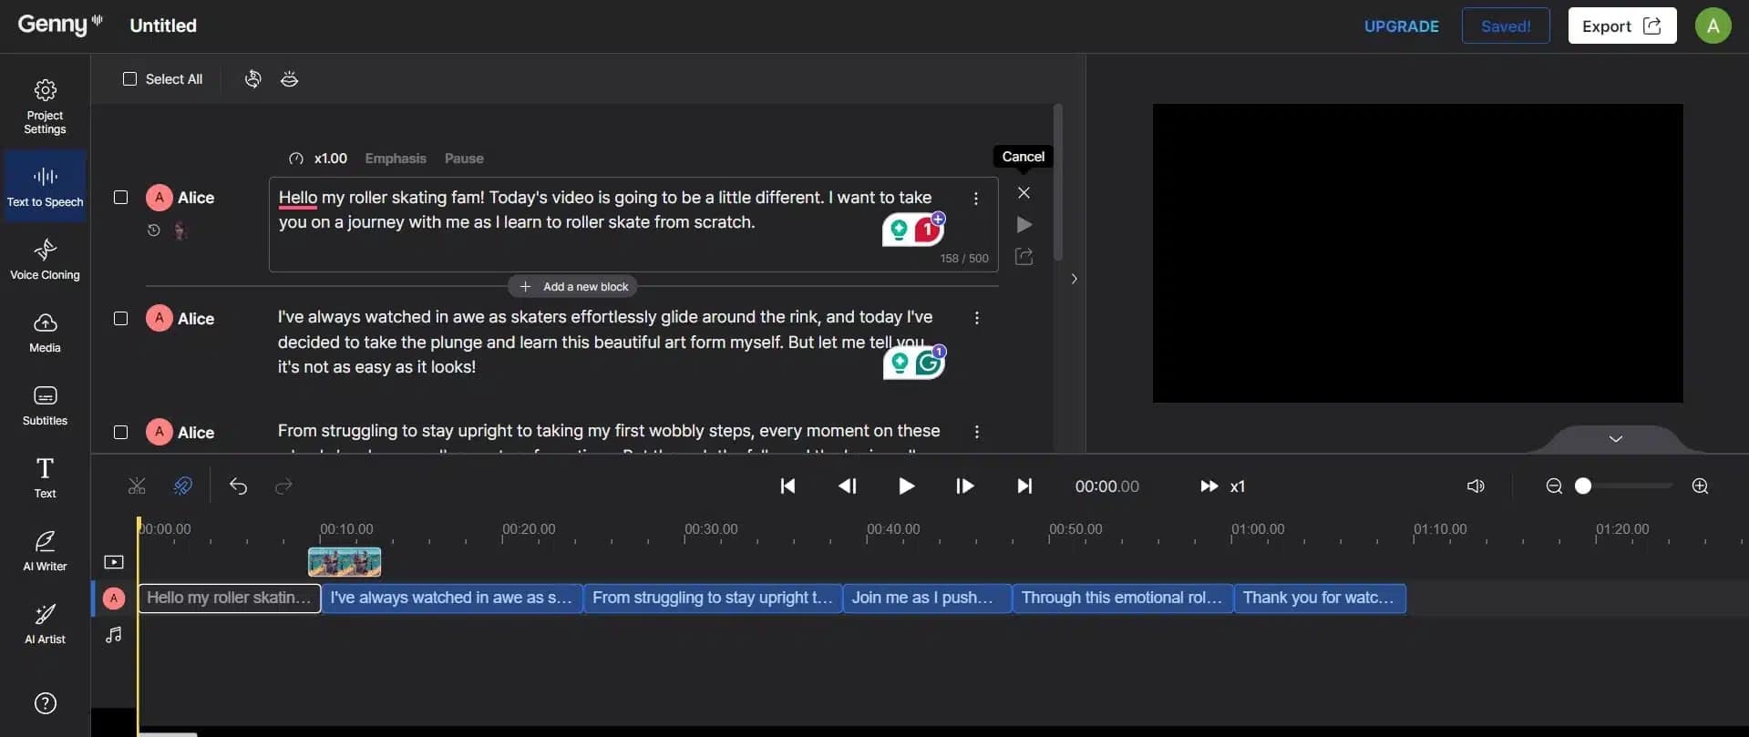Screen dimensions: 1749x737
Task: Open the x1.00 speed setting
Action: pos(318,159)
